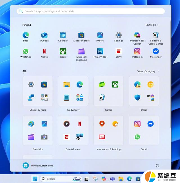
Task: Open File Explorer in Productivity group
Action: [67, 84]
